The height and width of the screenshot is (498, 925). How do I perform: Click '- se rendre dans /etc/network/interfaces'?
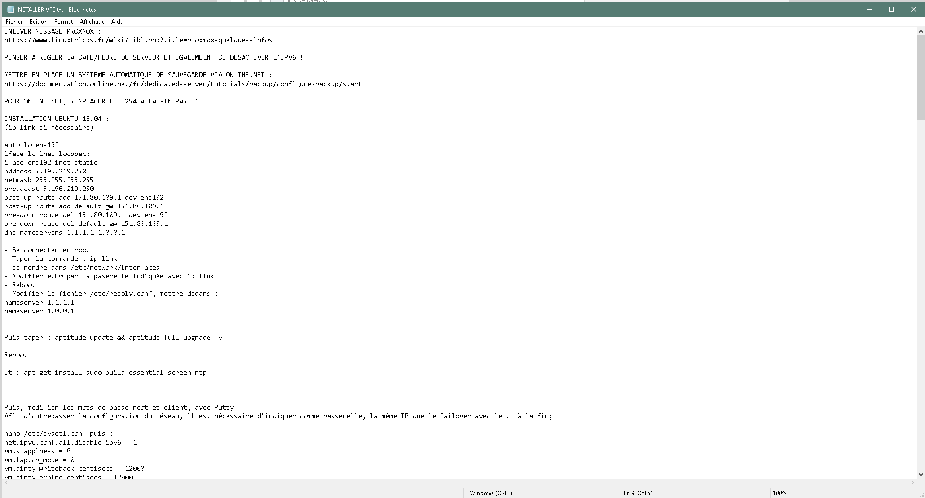(x=82, y=268)
